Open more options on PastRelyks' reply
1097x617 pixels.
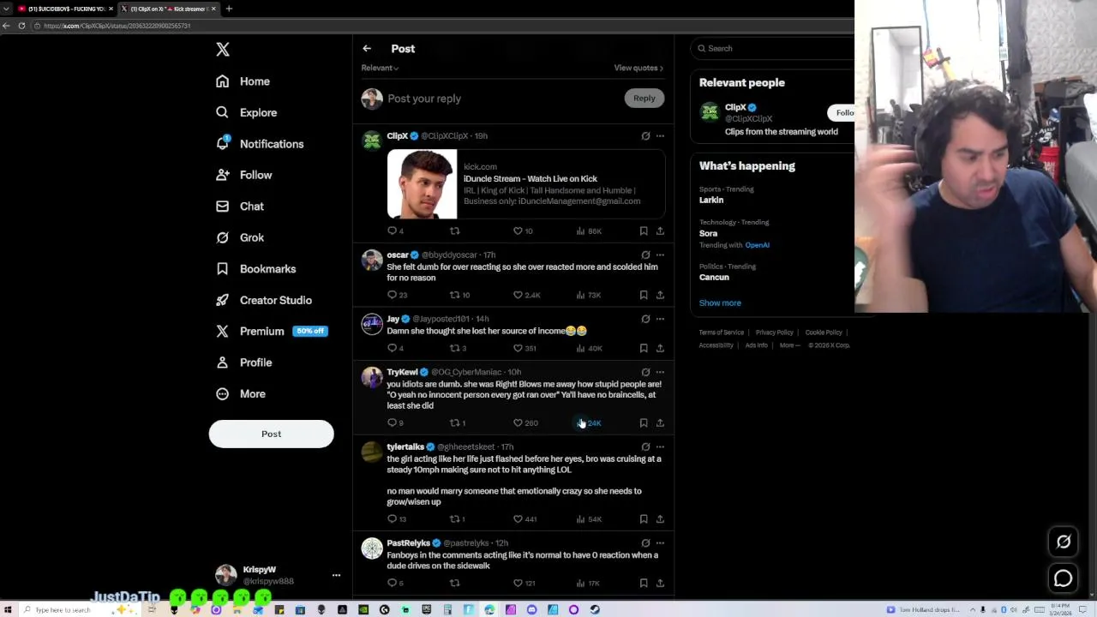click(x=660, y=542)
